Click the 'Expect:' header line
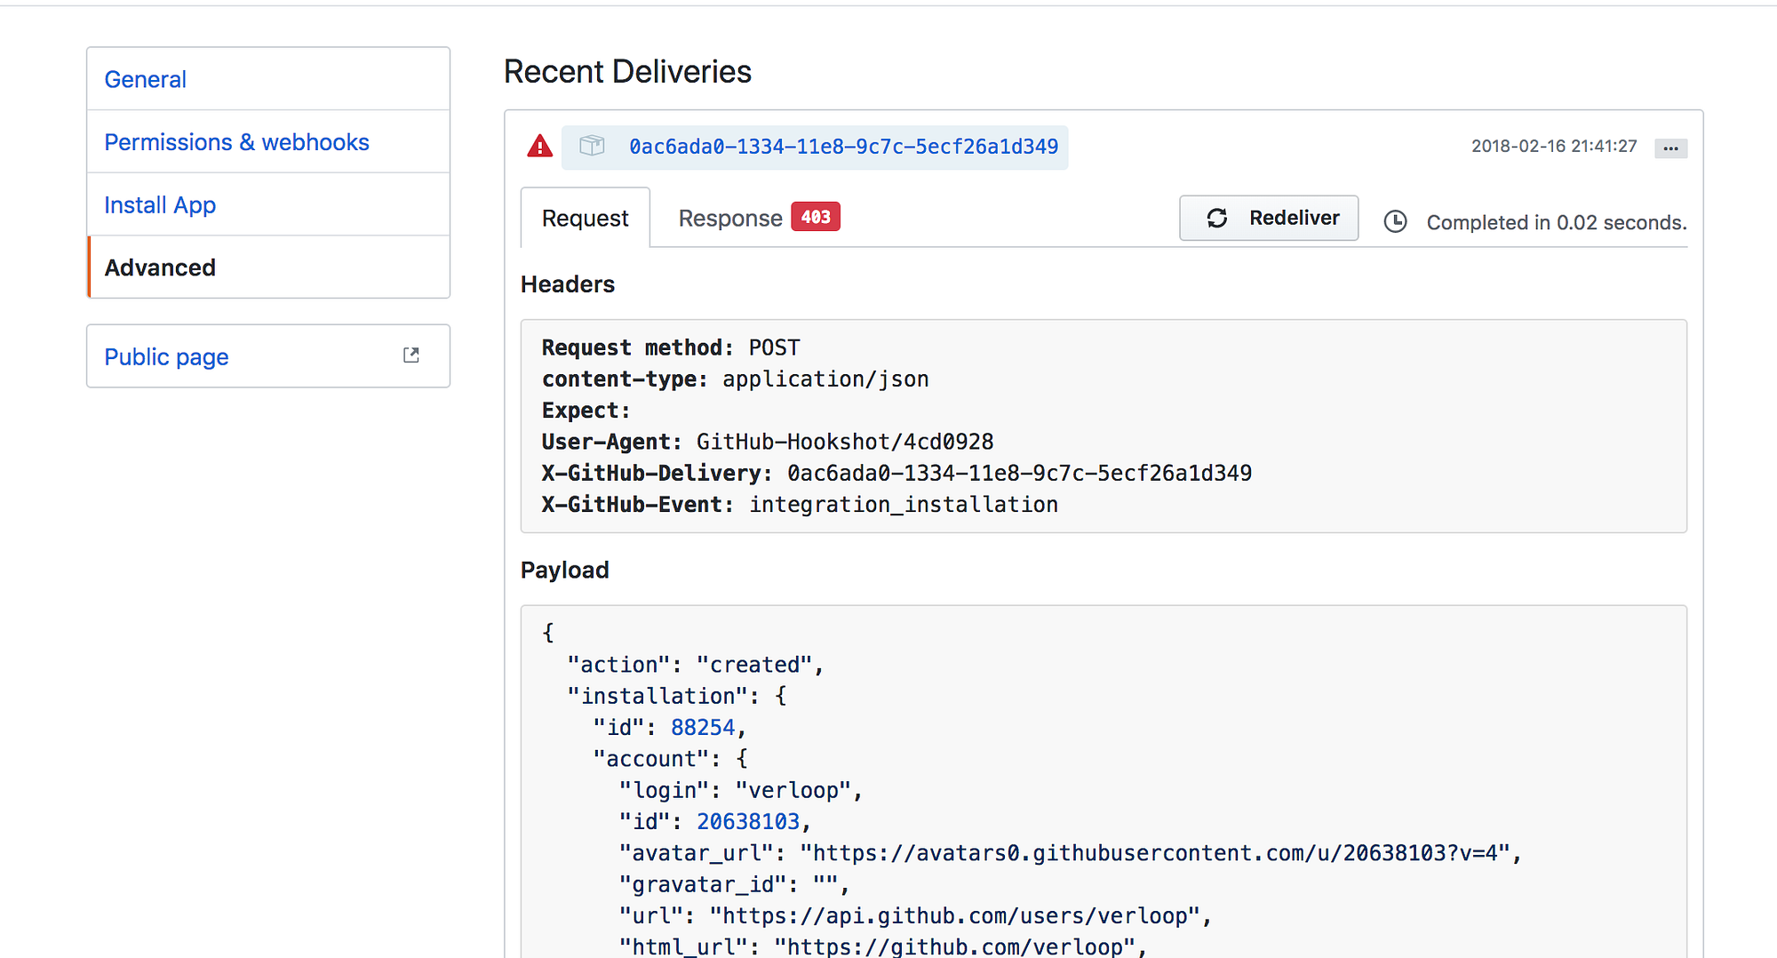This screenshot has width=1777, height=958. 586,411
